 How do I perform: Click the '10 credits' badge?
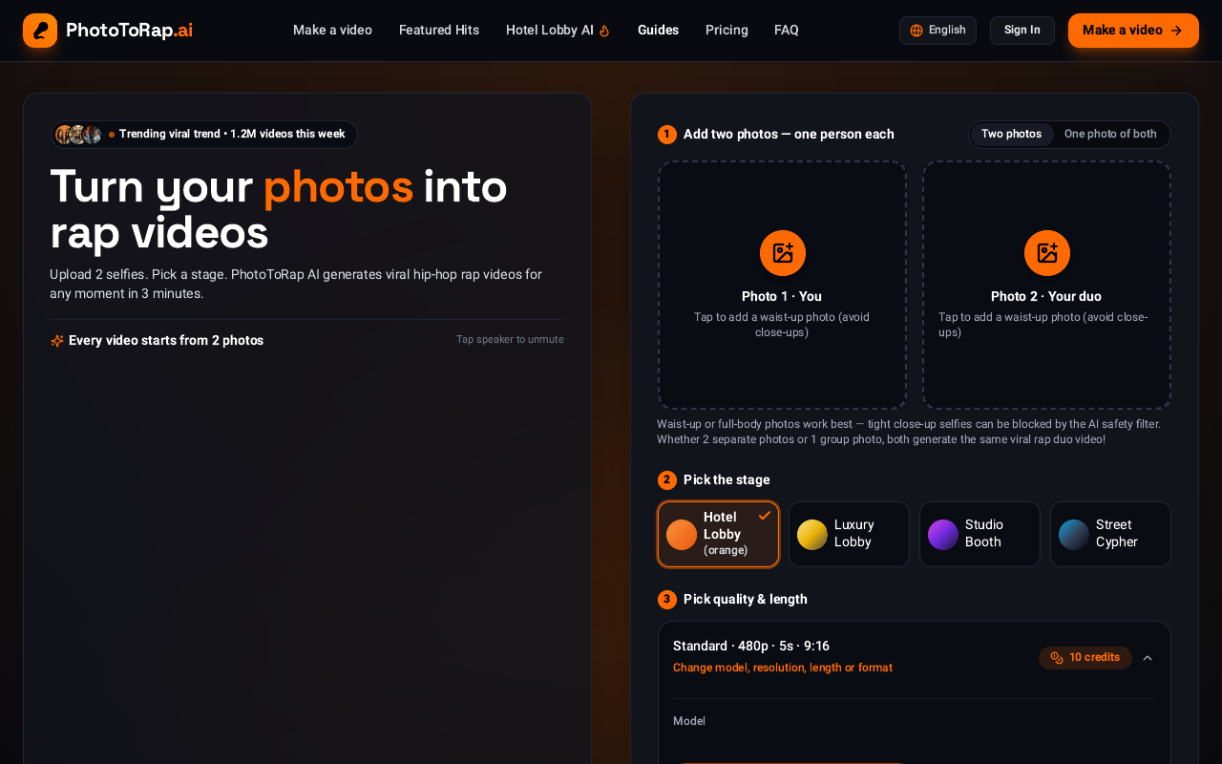[x=1085, y=658]
